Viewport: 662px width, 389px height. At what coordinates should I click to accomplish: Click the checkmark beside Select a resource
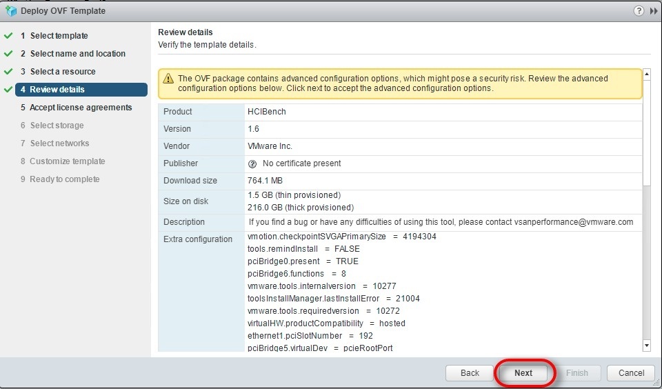(8, 72)
